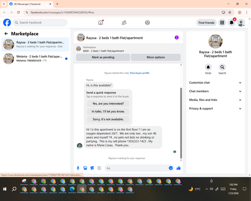Open the Chrome three-dot menu
Image resolution: width=251 pixels, height=201 pixels.
[x=246, y=13]
